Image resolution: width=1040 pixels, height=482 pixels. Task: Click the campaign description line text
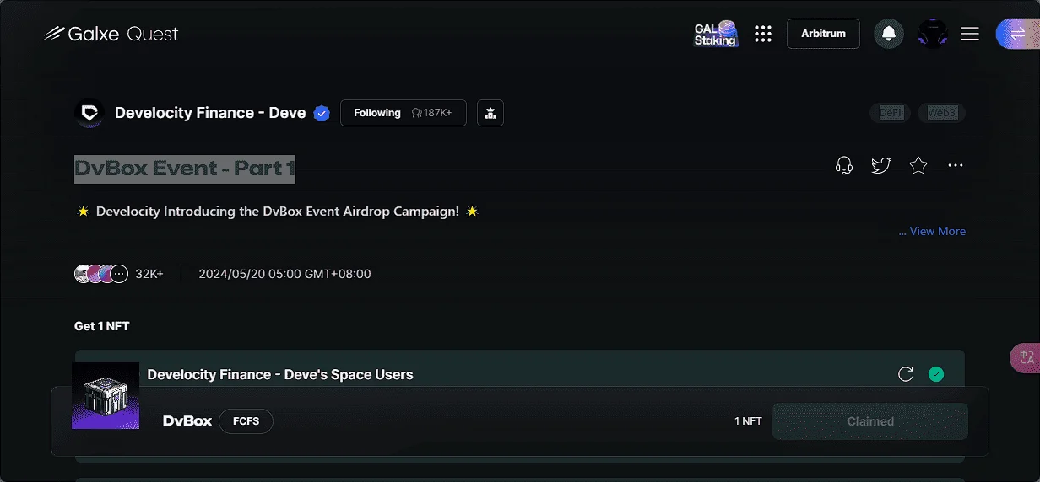point(278,212)
